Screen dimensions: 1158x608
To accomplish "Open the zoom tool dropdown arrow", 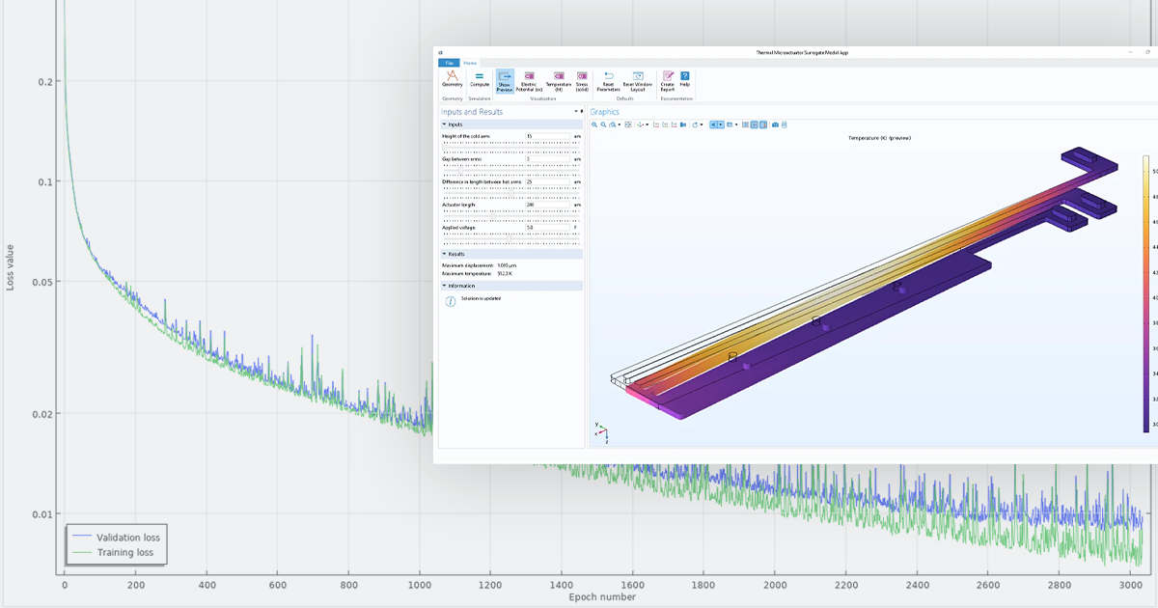I will click(620, 124).
